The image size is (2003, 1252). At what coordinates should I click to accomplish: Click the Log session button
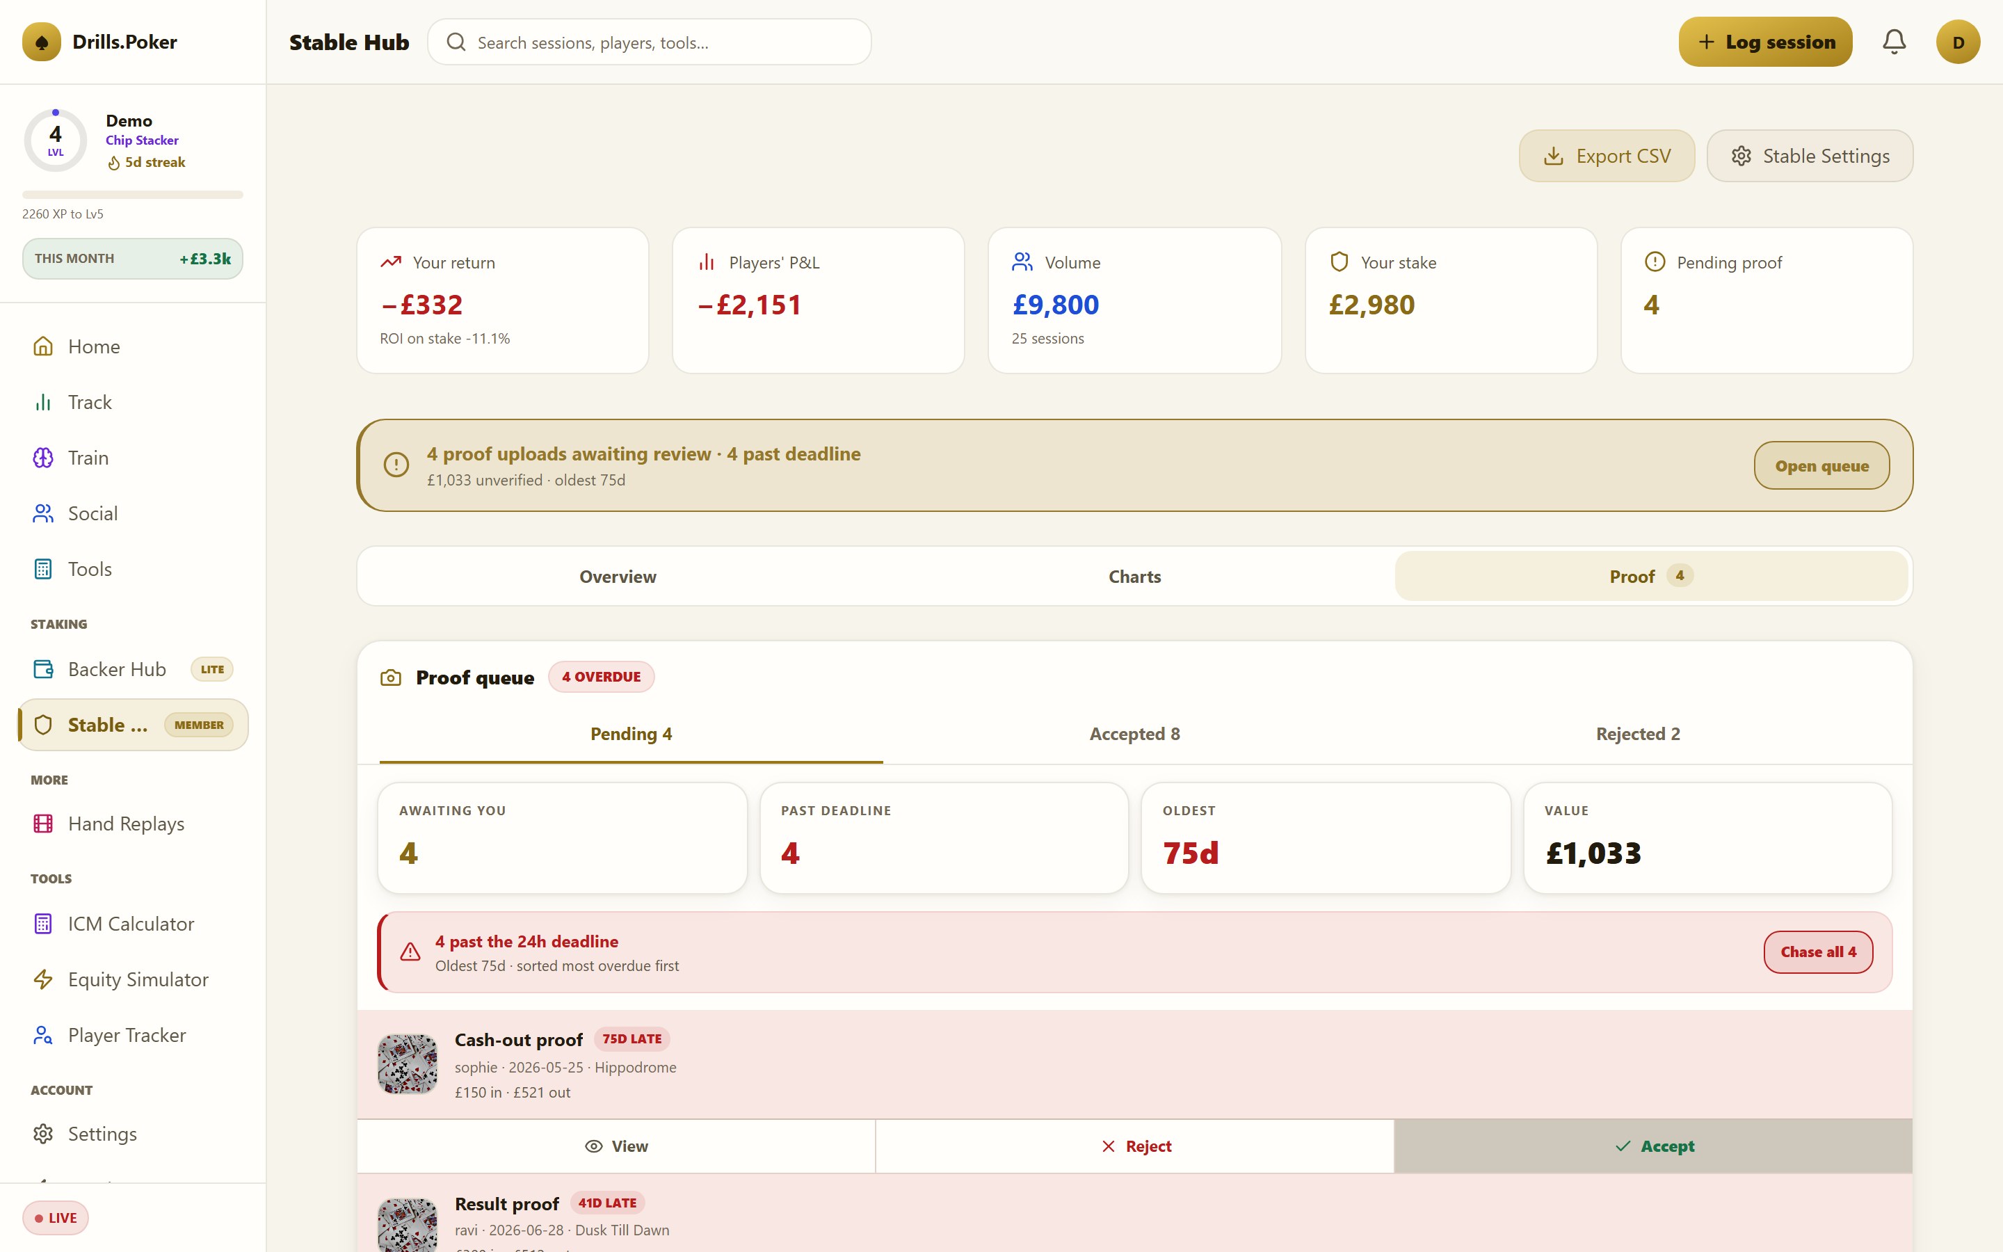click(1765, 42)
